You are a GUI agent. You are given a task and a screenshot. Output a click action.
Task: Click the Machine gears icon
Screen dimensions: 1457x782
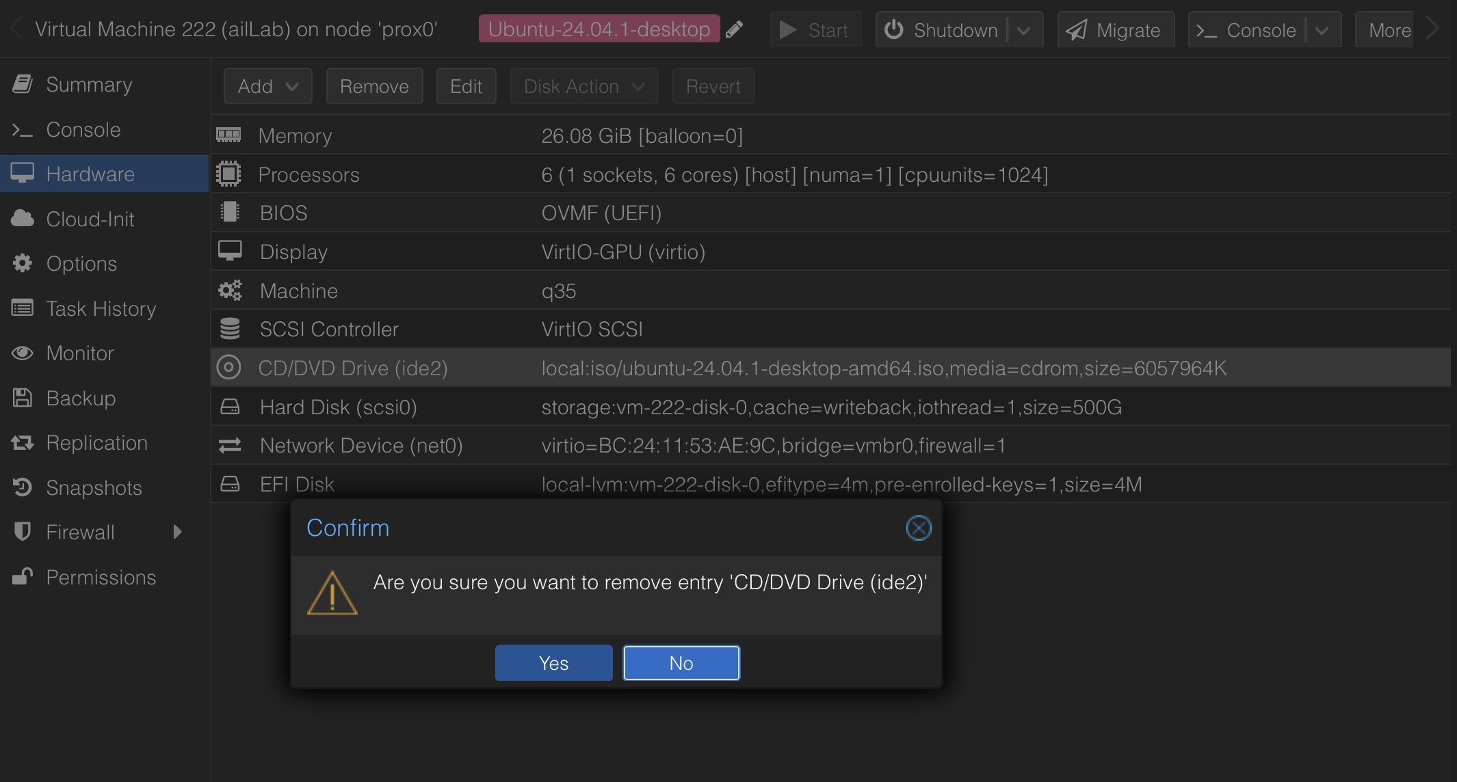tap(230, 291)
